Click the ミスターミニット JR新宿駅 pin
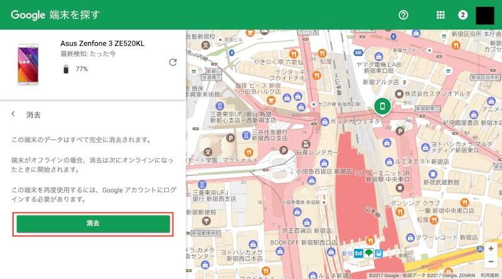The width and height of the screenshot is (502, 279). click(x=400, y=188)
